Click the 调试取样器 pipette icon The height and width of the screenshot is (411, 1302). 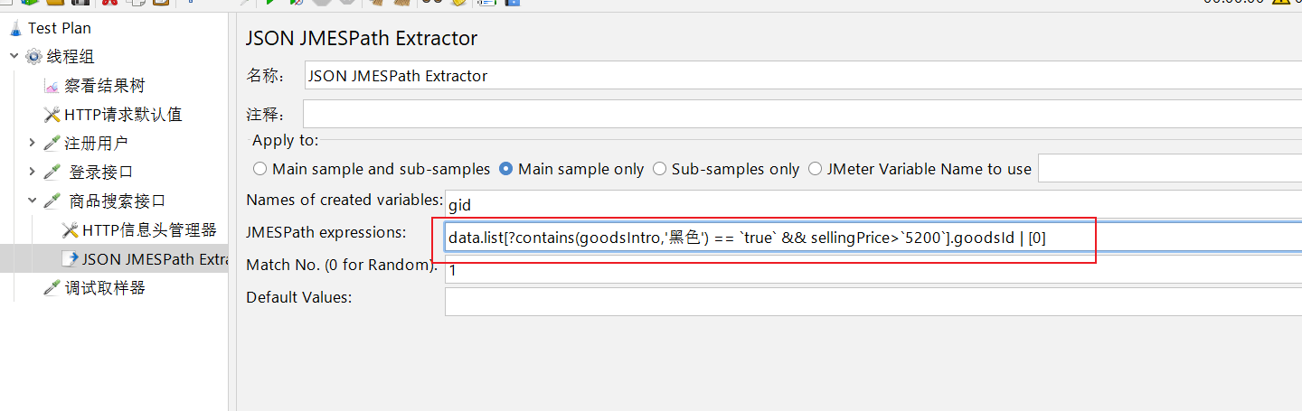52,288
